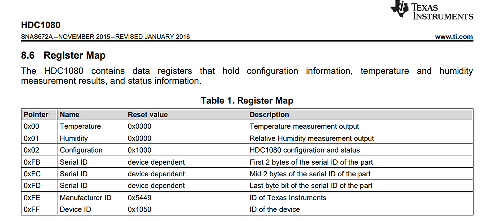The width and height of the screenshot is (489, 221).
Task: Click ID of the device description
Action: point(275,209)
